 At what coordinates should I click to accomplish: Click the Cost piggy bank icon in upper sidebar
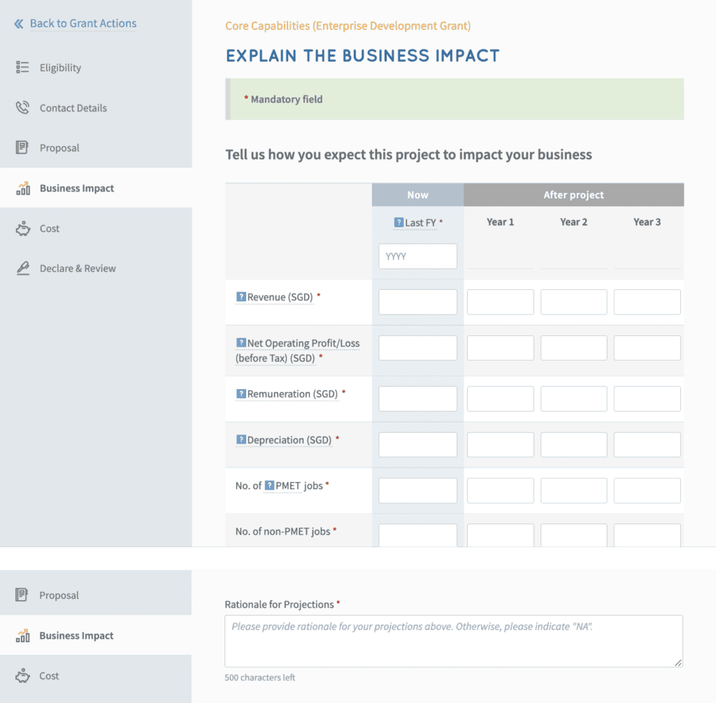tap(23, 229)
